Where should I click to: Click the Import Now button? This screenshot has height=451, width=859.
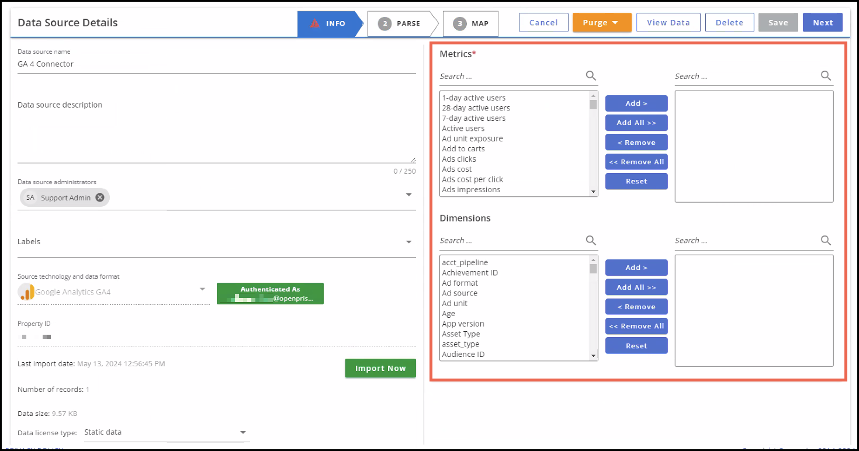[380, 368]
